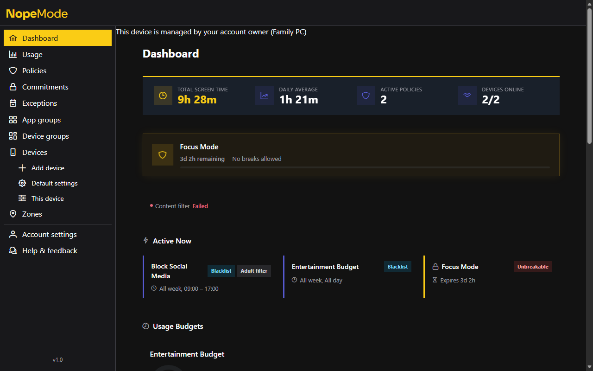The height and width of the screenshot is (371, 593).
Task: Click the NopeMode logo
Action: pos(37,14)
